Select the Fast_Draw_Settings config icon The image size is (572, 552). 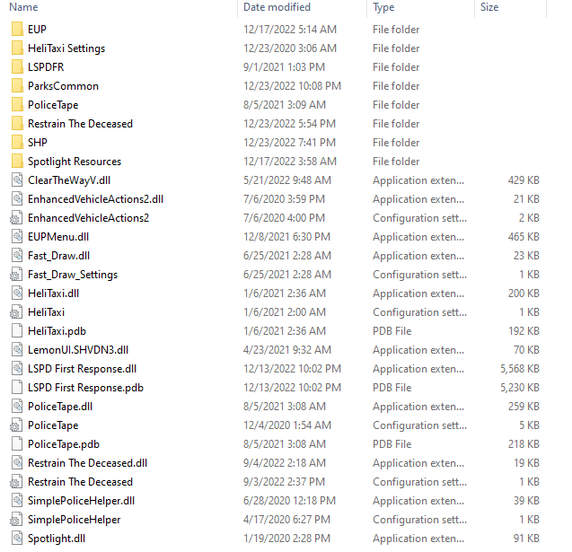tap(16, 275)
